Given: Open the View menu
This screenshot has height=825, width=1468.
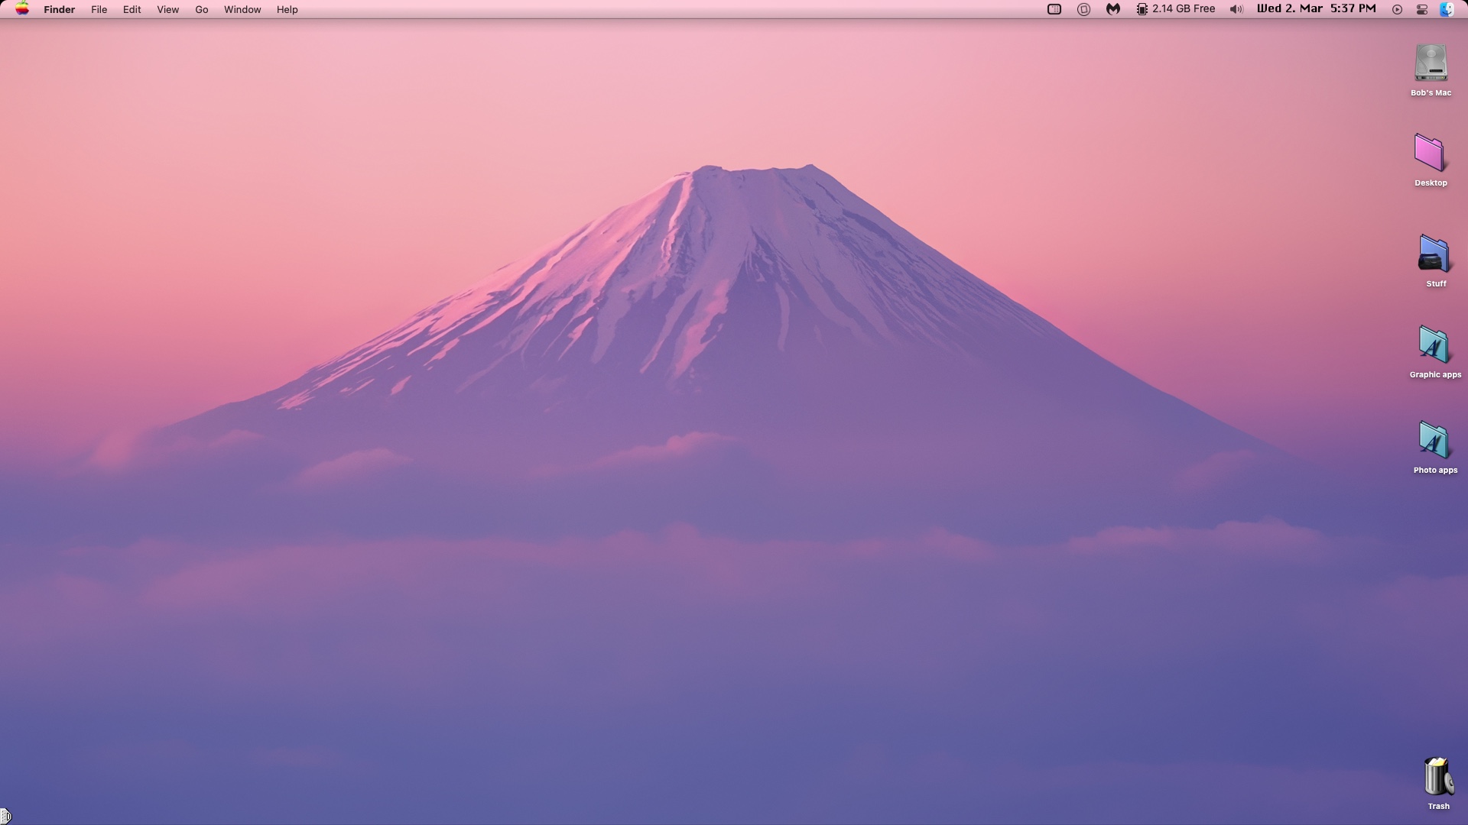Looking at the screenshot, I should [x=167, y=10].
